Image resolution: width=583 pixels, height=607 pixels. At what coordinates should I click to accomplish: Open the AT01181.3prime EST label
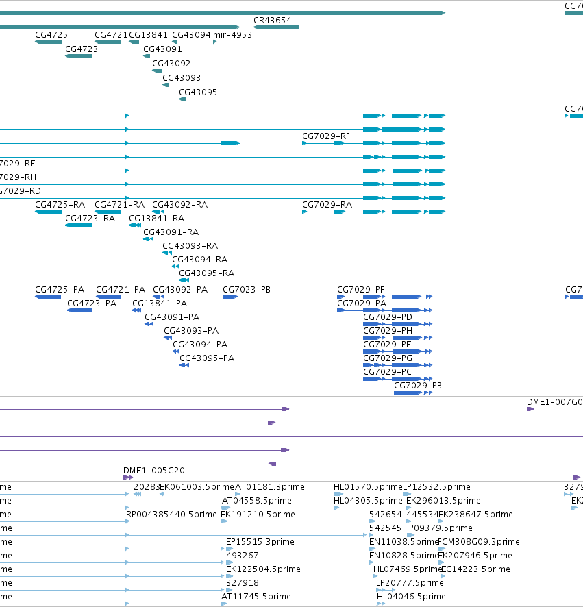(270, 487)
